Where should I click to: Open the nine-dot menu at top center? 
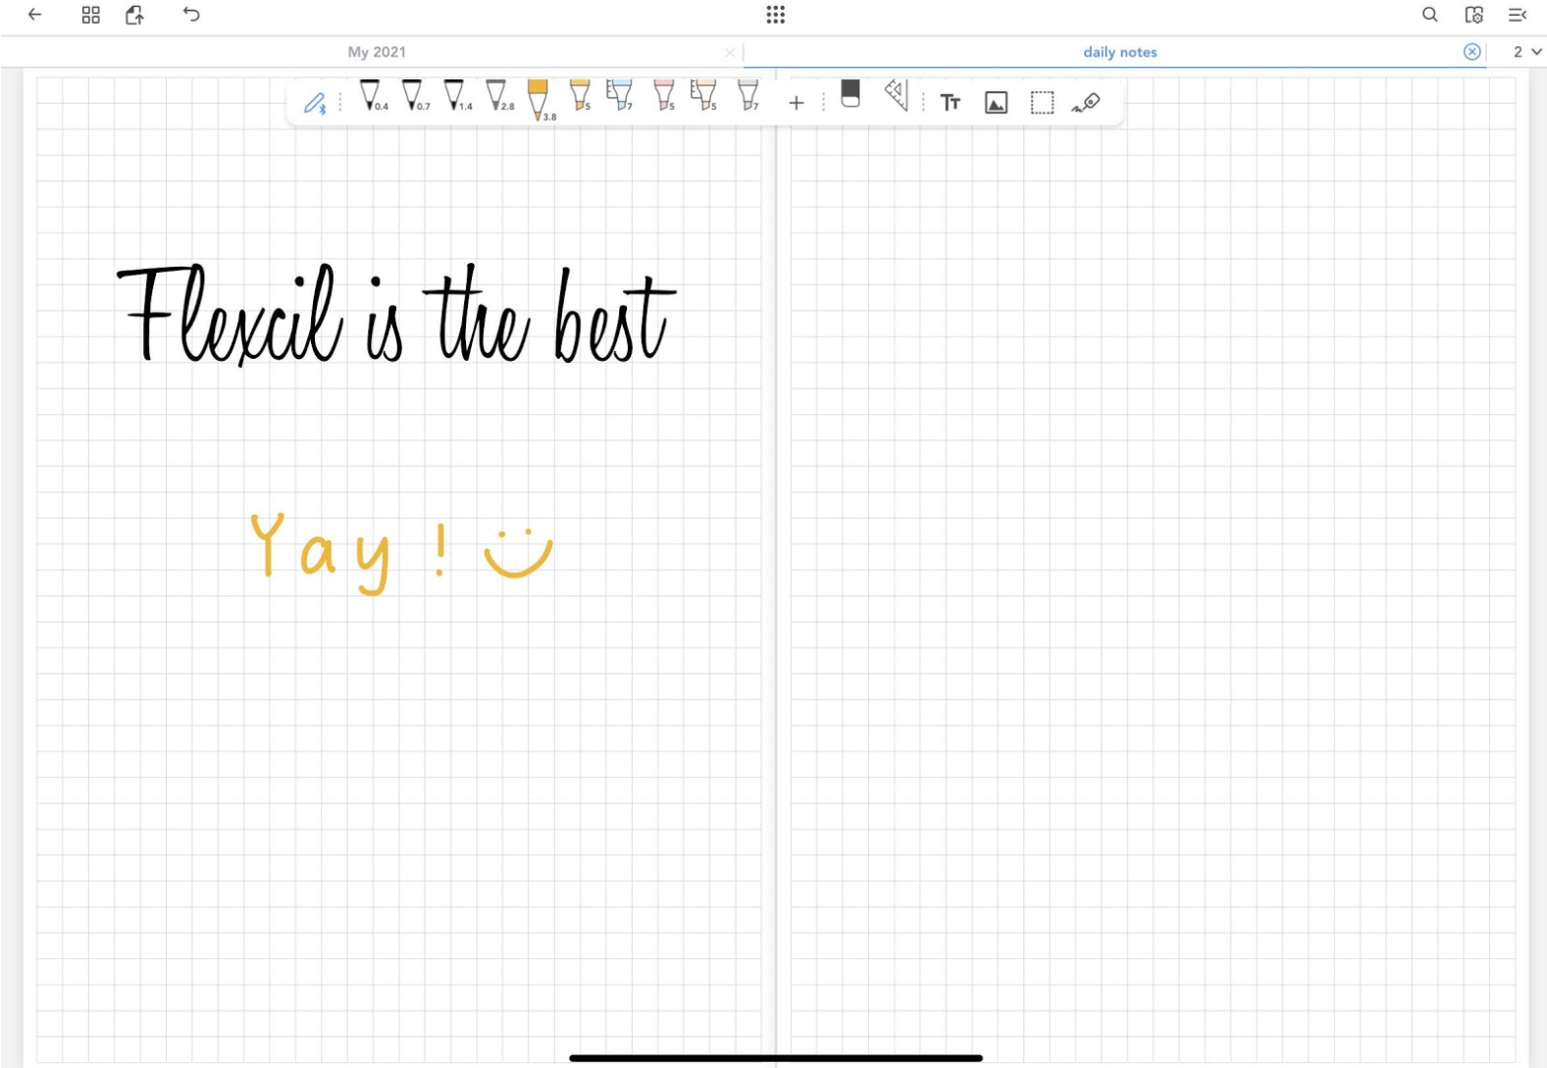pos(775,15)
